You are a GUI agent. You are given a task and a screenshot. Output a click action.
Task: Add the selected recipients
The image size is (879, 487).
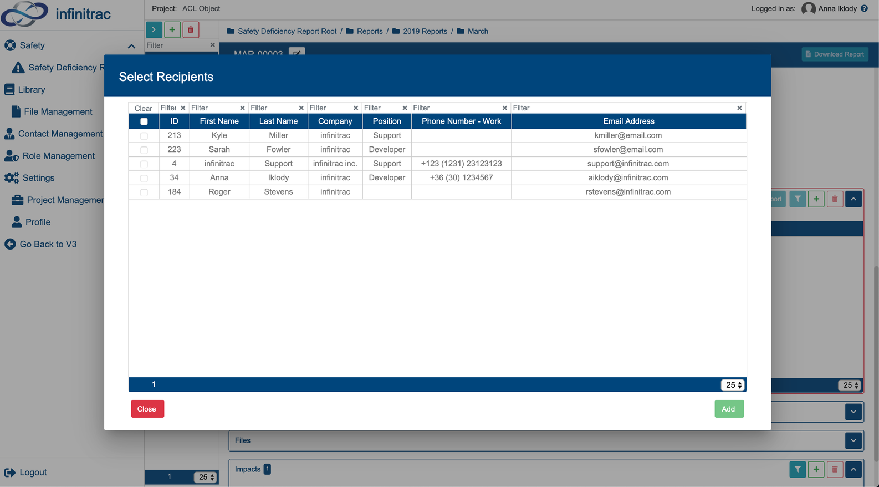point(729,409)
